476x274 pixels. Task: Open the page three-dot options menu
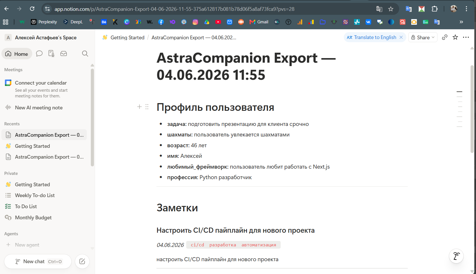tap(466, 37)
